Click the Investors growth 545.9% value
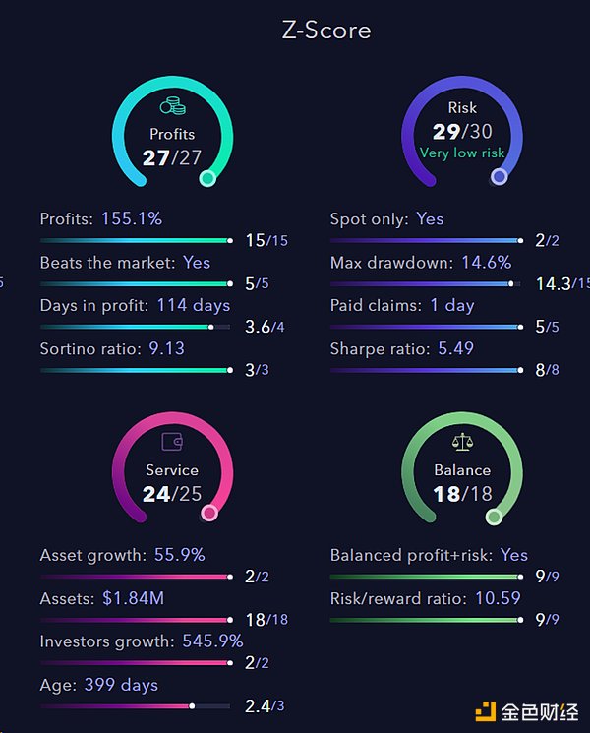The height and width of the screenshot is (733, 590). [x=212, y=641]
